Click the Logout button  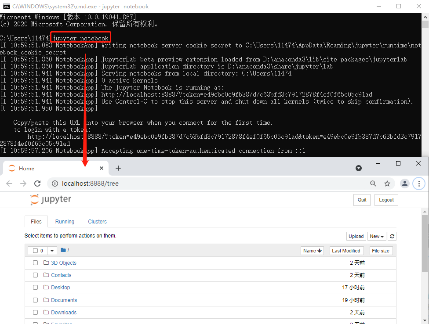386,200
